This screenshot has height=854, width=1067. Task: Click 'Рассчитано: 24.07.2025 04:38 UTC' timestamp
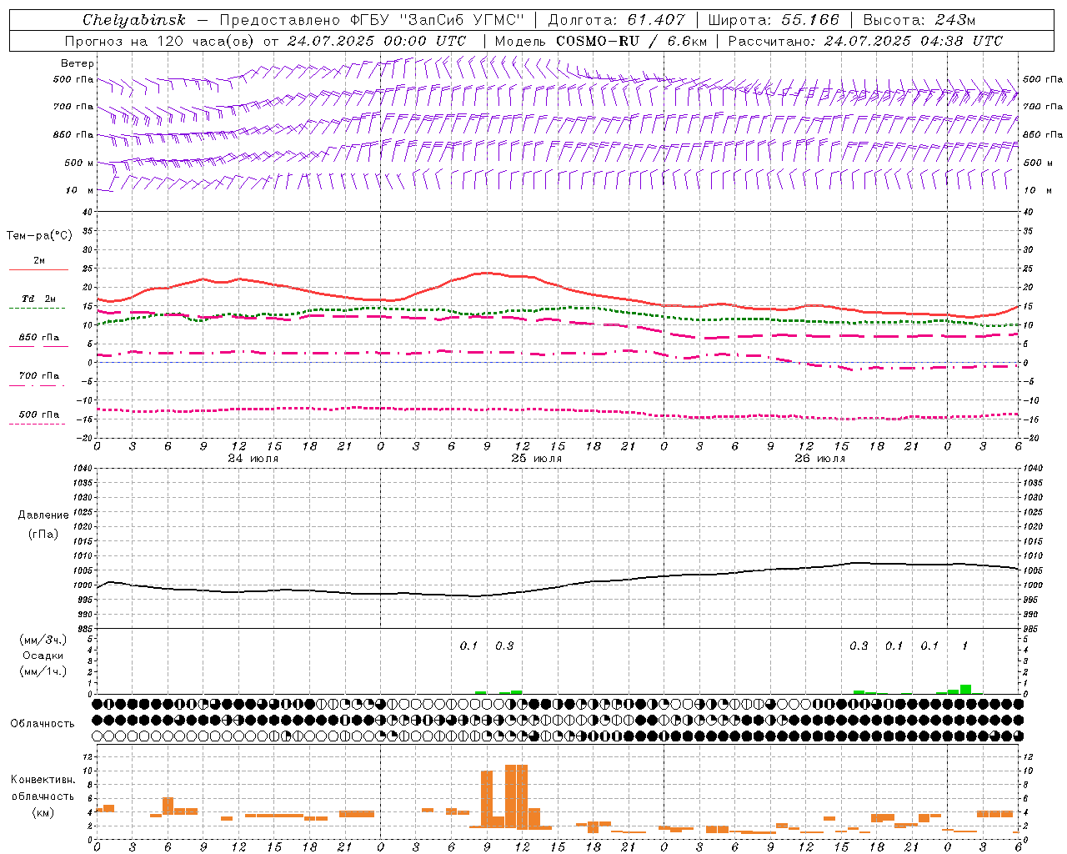[x=865, y=41]
